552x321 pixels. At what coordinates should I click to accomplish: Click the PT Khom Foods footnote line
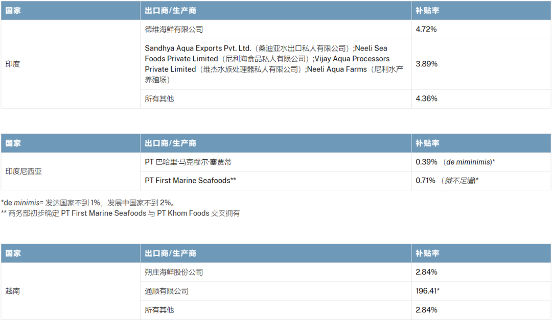point(120,213)
